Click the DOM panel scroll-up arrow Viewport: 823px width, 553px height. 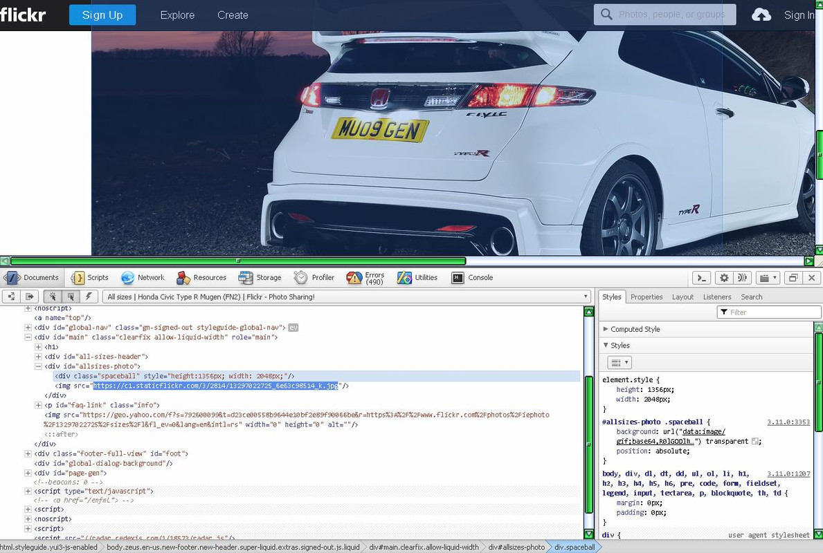[589, 312]
